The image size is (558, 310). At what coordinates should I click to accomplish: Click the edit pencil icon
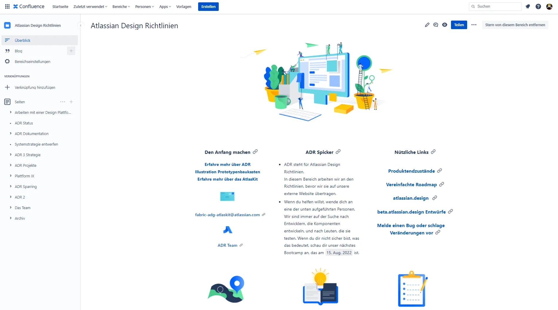pyautogui.click(x=427, y=25)
